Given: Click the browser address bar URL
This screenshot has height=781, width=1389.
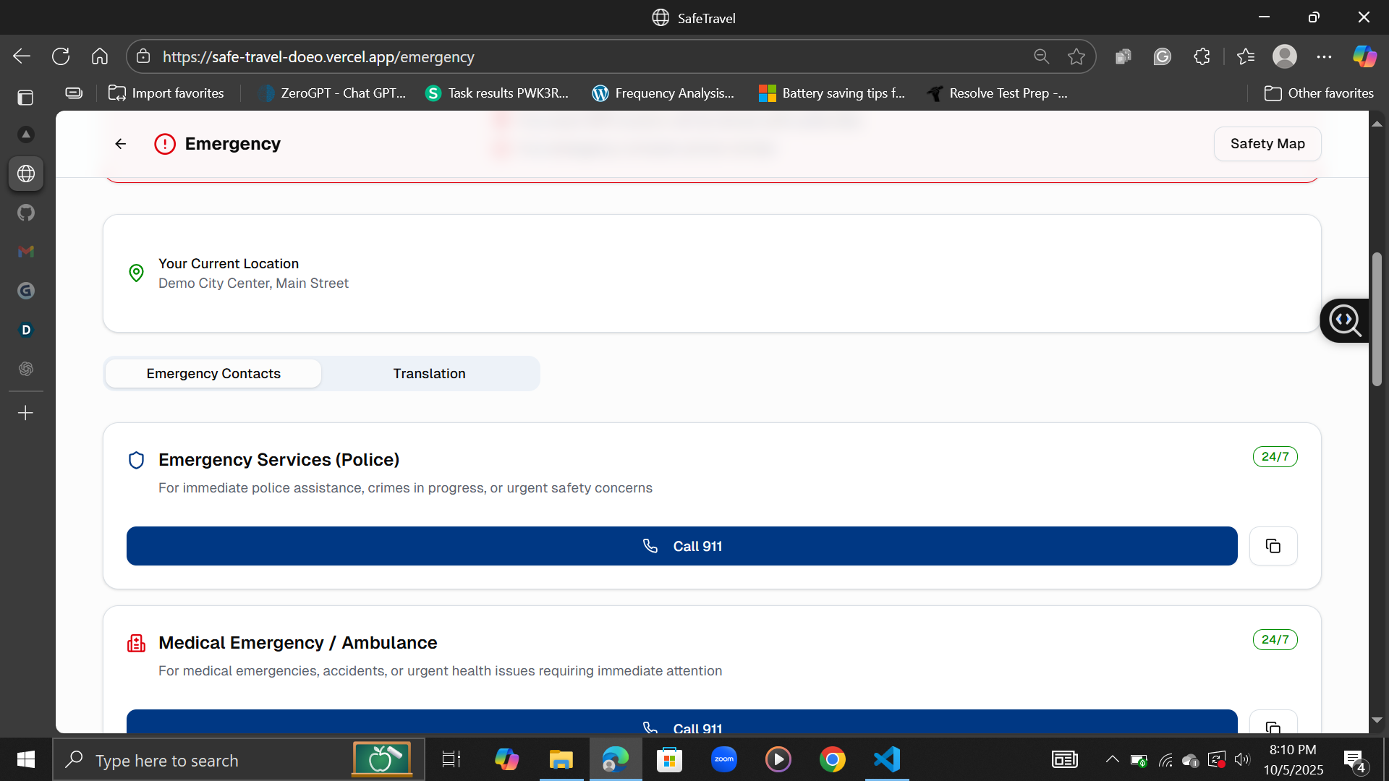Looking at the screenshot, I should point(318,56).
